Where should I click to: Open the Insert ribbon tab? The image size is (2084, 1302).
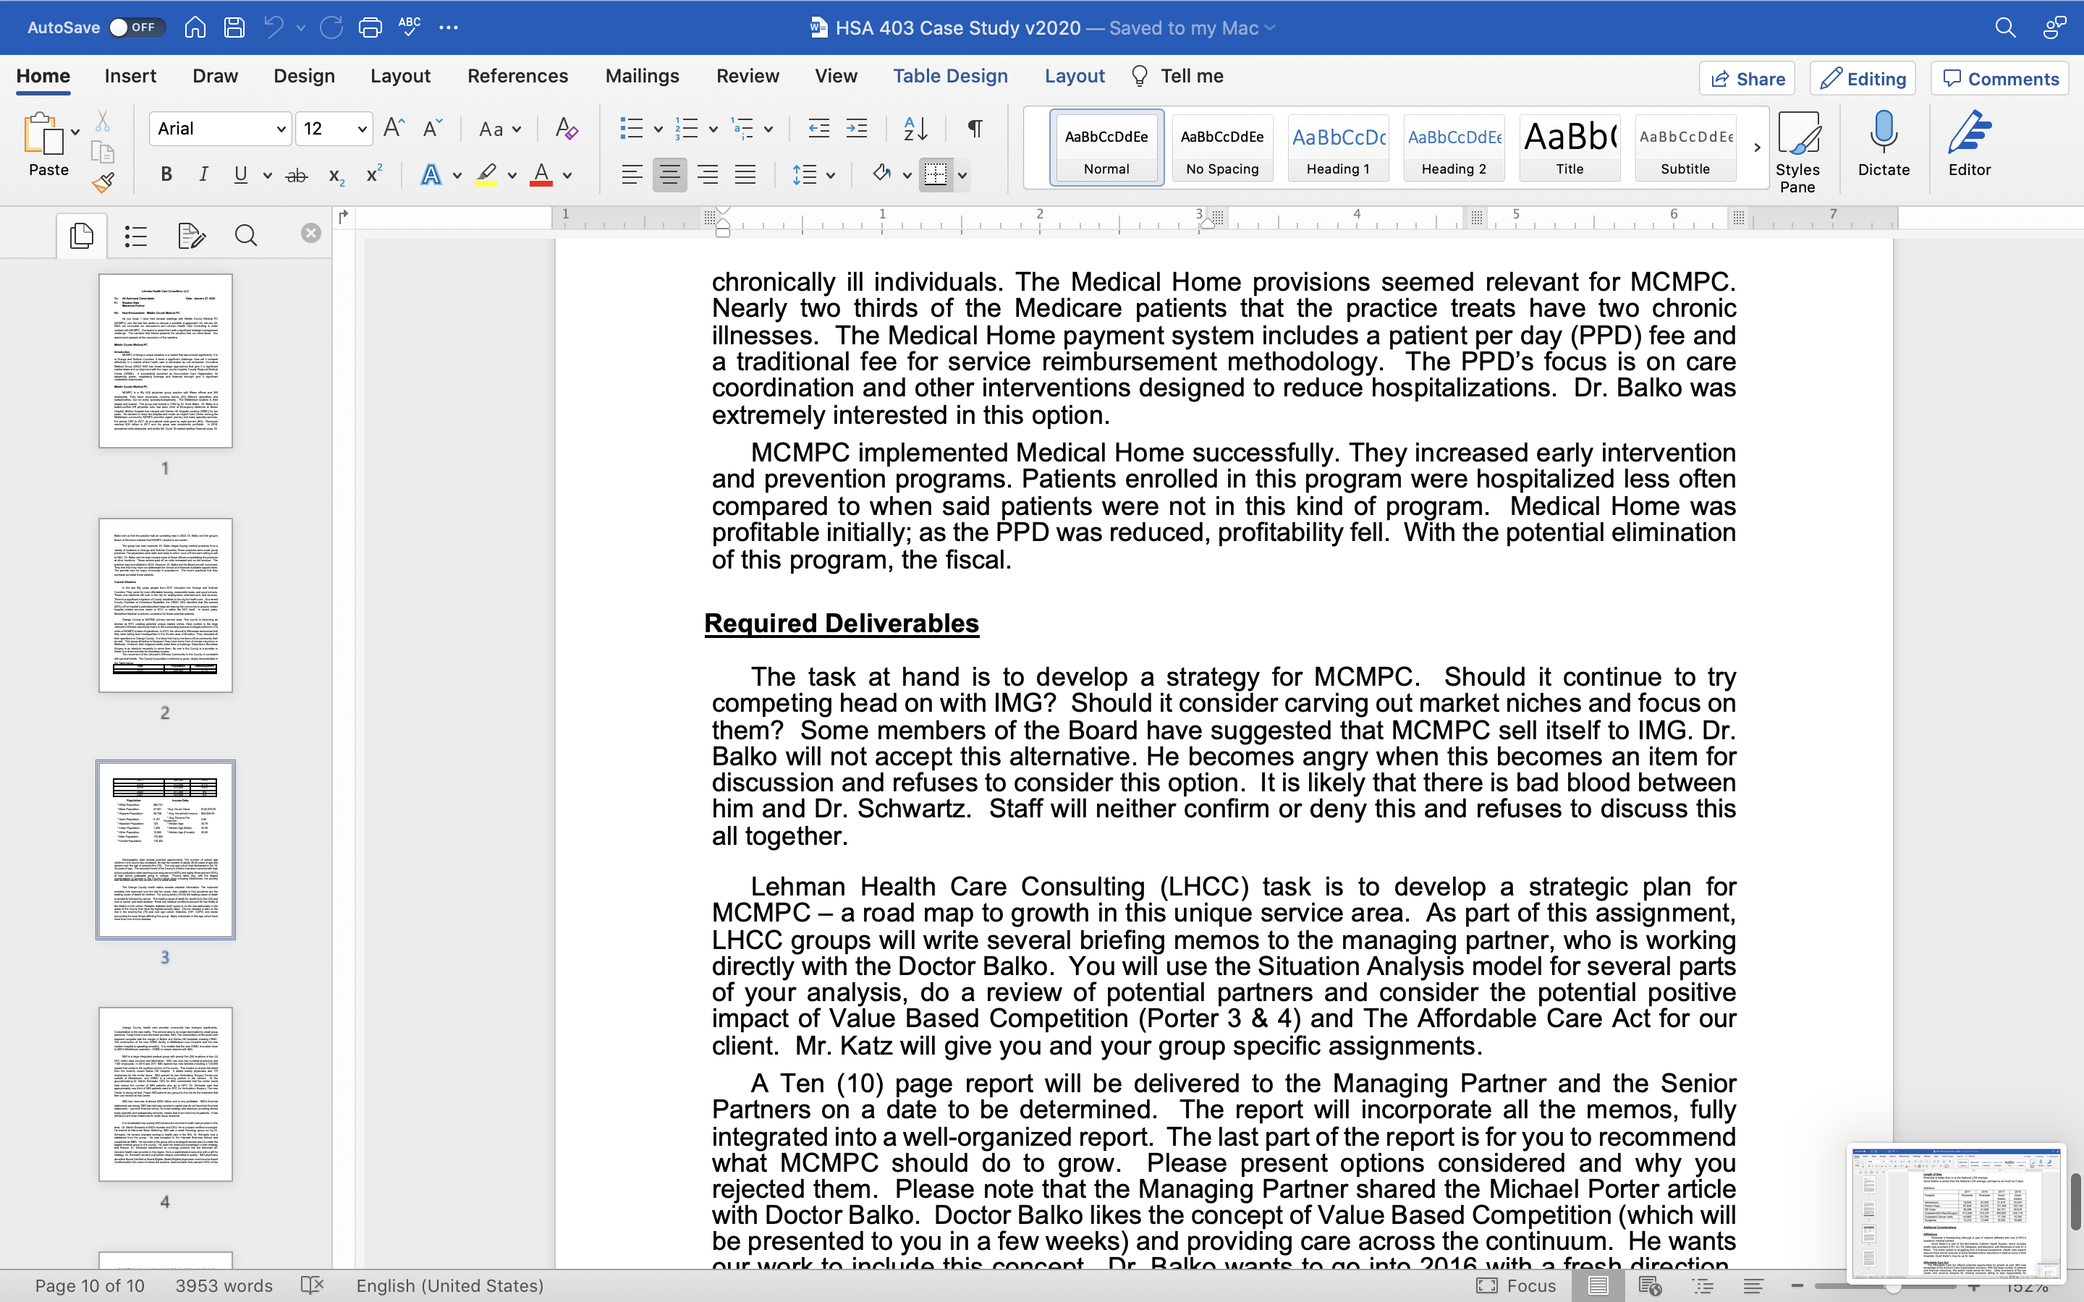[x=130, y=76]
